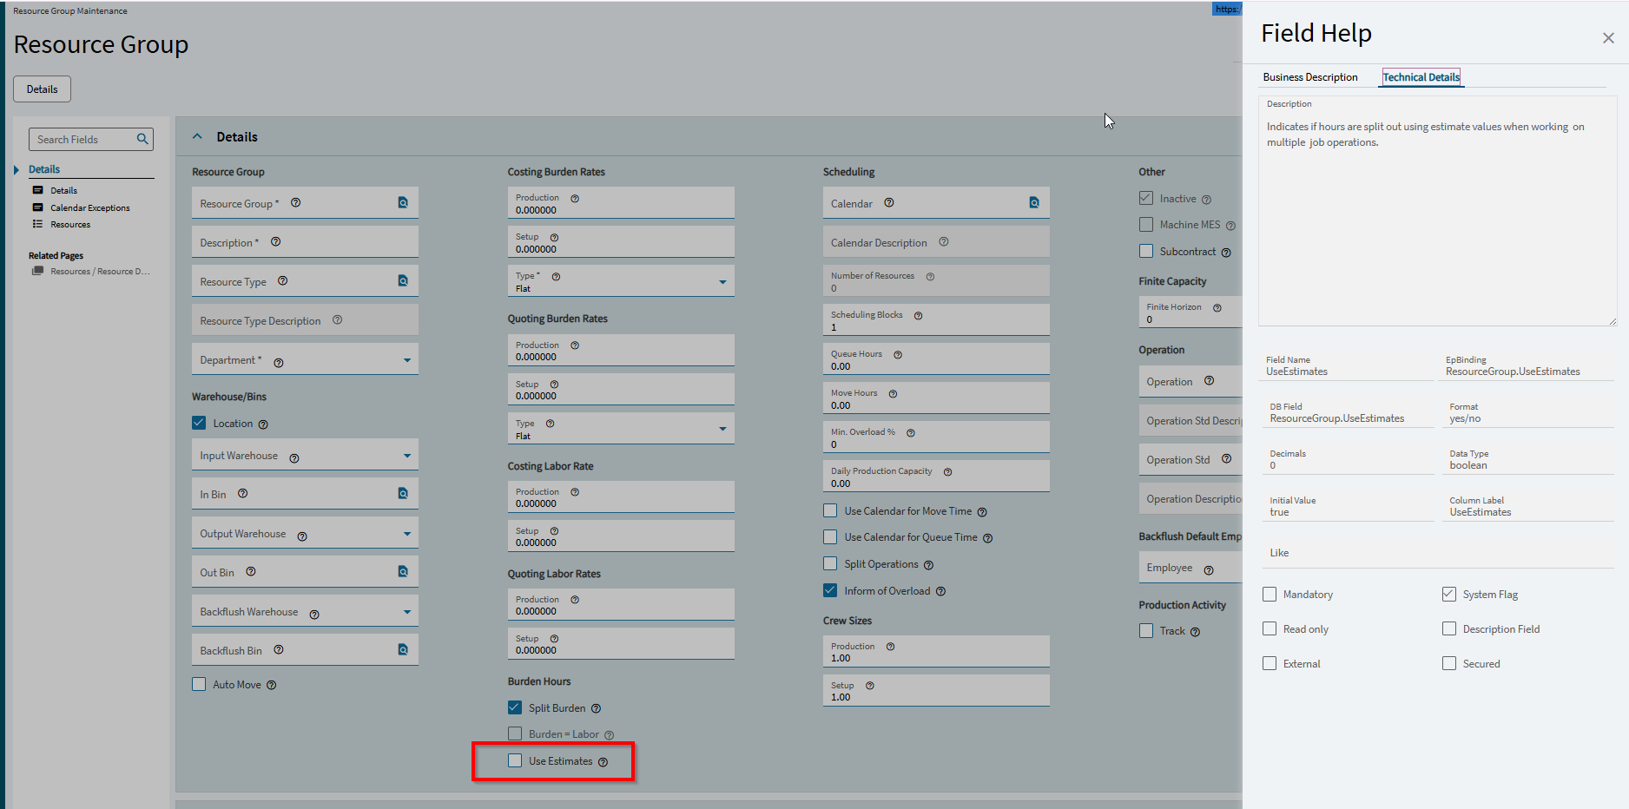Image resolution: width=1629 pixels, height=809 pixels.
Task: Show field help for Split Operations
Action: (928, 565)
